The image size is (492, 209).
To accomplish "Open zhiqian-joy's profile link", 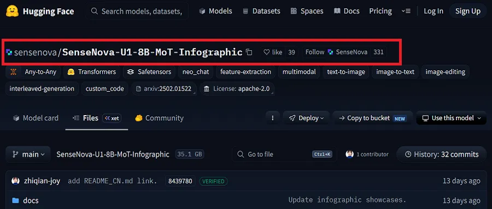I will point(42,181).
